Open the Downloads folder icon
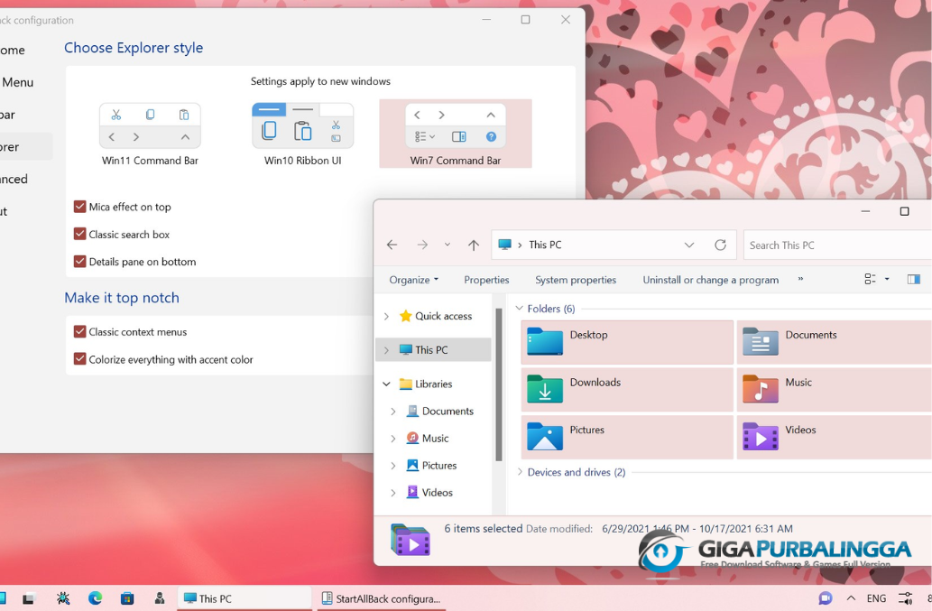 tap(544, 389)
